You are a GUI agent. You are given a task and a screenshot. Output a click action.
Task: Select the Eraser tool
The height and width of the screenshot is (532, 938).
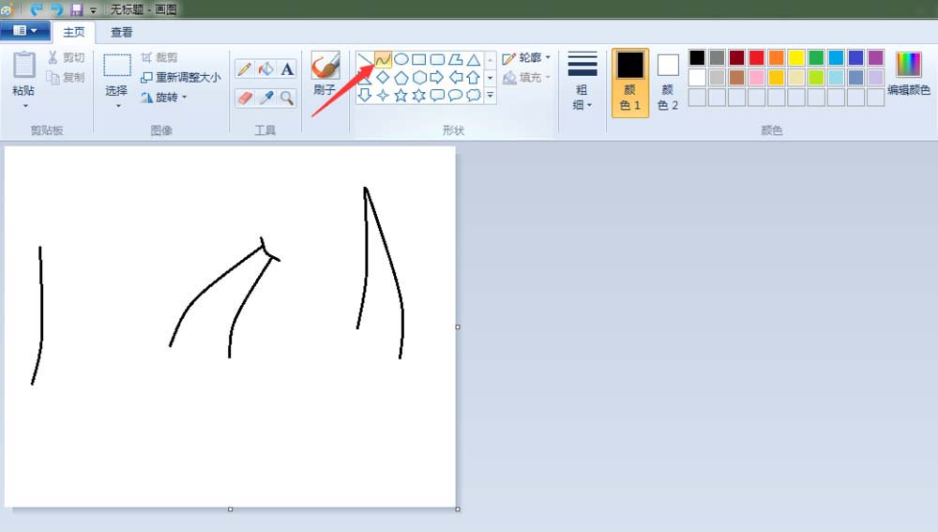point(244,98)
